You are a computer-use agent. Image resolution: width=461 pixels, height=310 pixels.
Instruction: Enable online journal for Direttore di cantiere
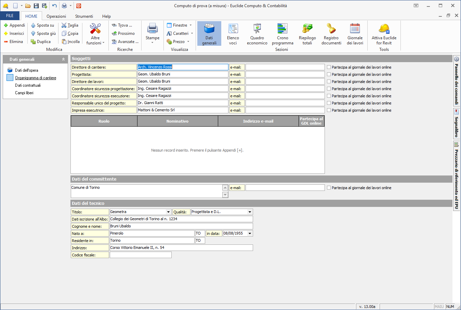pyautogui.click(x=329, y=67)
